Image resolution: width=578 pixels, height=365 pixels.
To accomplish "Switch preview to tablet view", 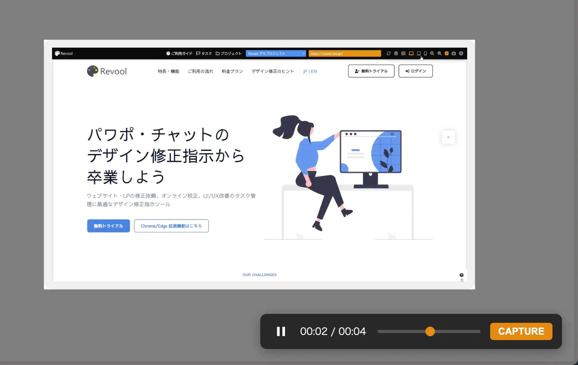I will pos(418,53).
